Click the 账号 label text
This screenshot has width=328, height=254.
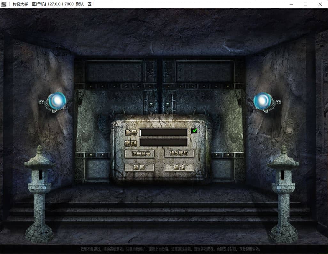coord(131,133)
